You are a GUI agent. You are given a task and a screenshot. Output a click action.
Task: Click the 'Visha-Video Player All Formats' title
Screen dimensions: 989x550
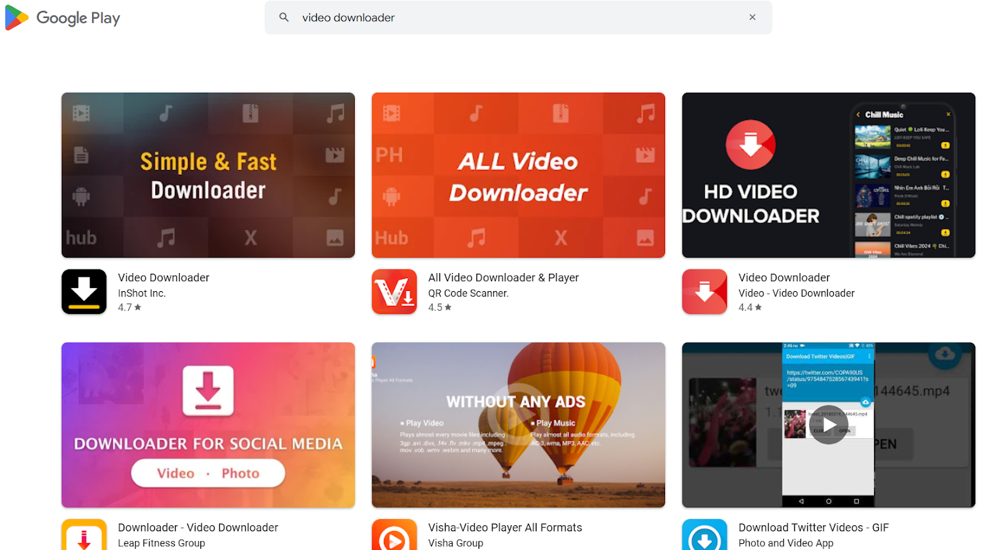coord(506,527)
